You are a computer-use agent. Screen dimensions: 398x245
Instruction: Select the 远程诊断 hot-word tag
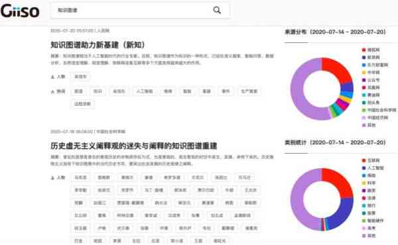pyautogui.click(x=82, y=104)
